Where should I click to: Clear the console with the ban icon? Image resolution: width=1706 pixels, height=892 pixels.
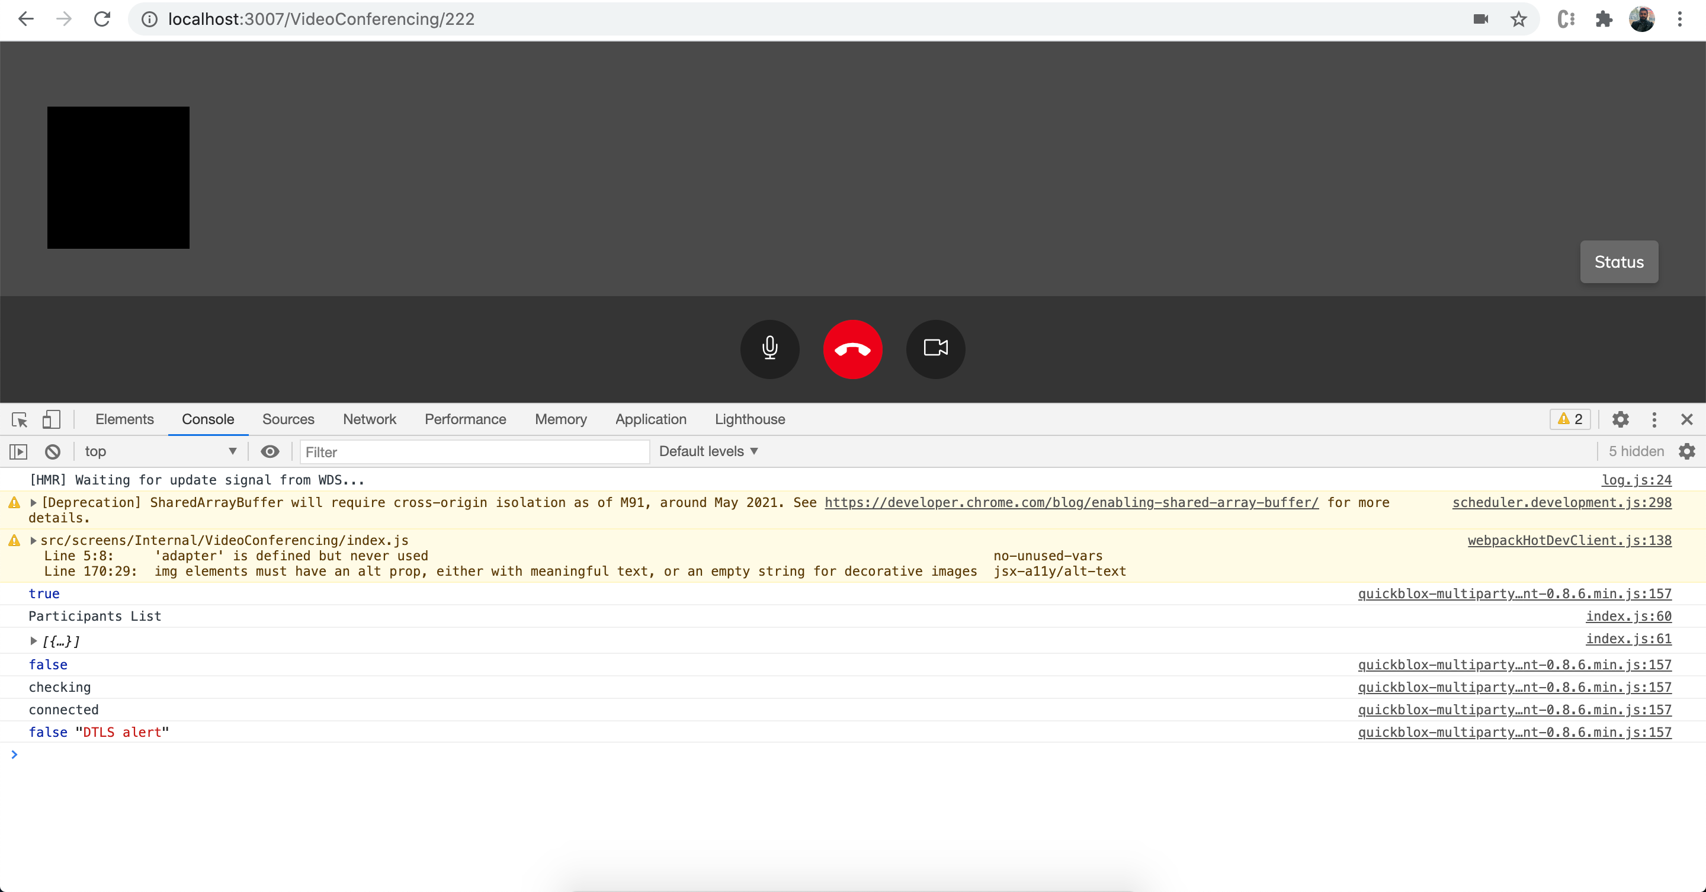click(x=52, y=452)
